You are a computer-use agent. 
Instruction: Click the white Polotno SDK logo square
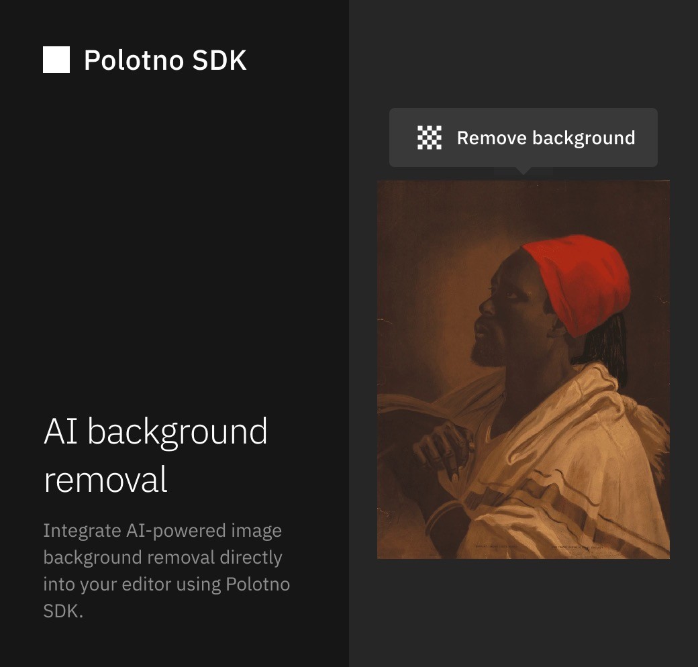click(x=56, y=59)
